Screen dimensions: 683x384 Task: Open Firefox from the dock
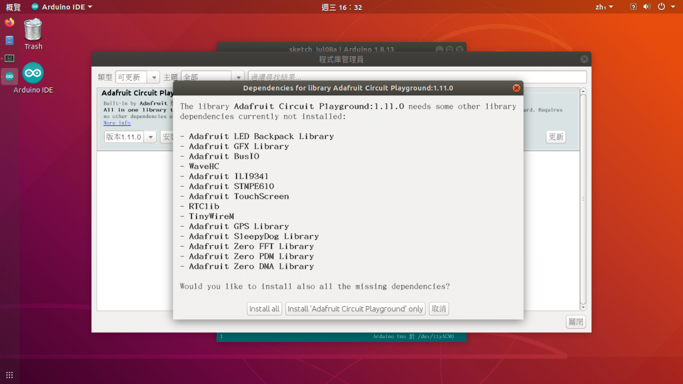click(x=9, y=22)
